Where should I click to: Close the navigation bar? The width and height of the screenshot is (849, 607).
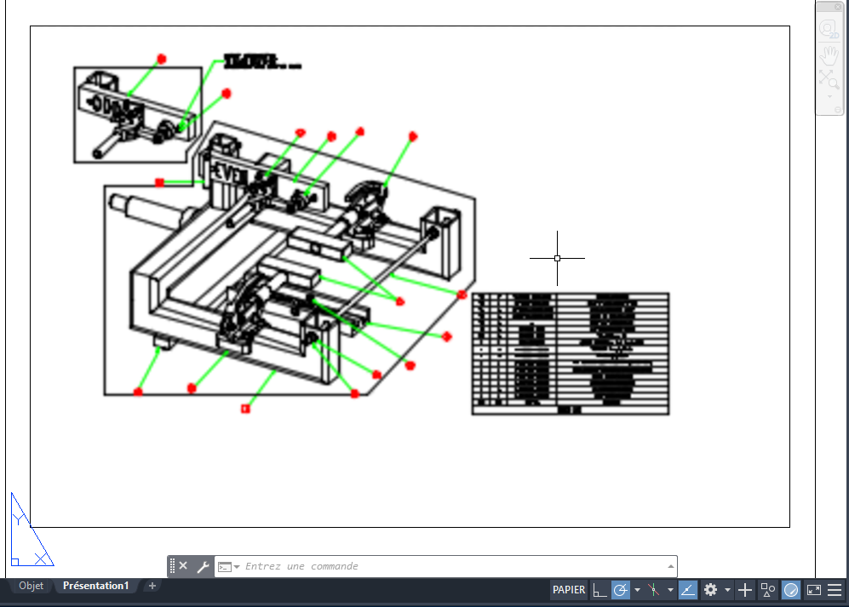(838, 7)
